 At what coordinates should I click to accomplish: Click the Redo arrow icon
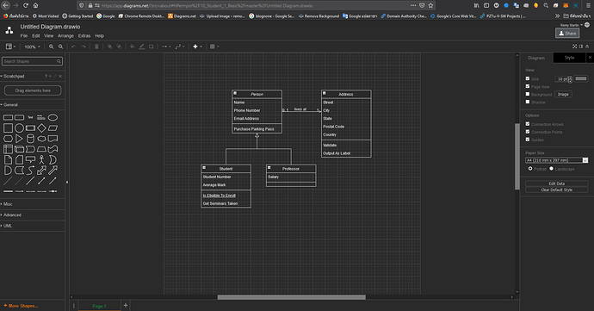(84, 47)
